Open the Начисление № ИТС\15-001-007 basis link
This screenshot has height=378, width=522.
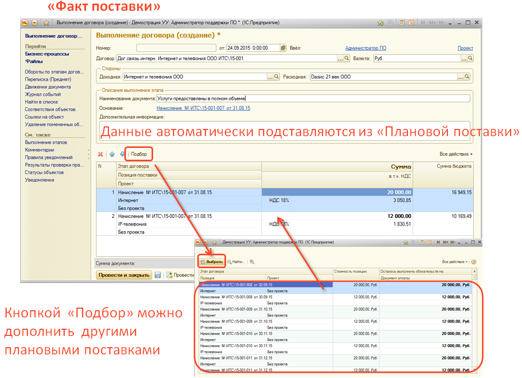click(203, 108)
